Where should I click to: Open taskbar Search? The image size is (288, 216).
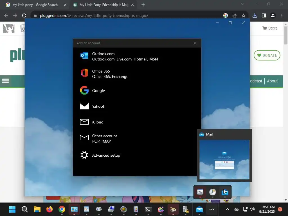(x=25, y=209)
